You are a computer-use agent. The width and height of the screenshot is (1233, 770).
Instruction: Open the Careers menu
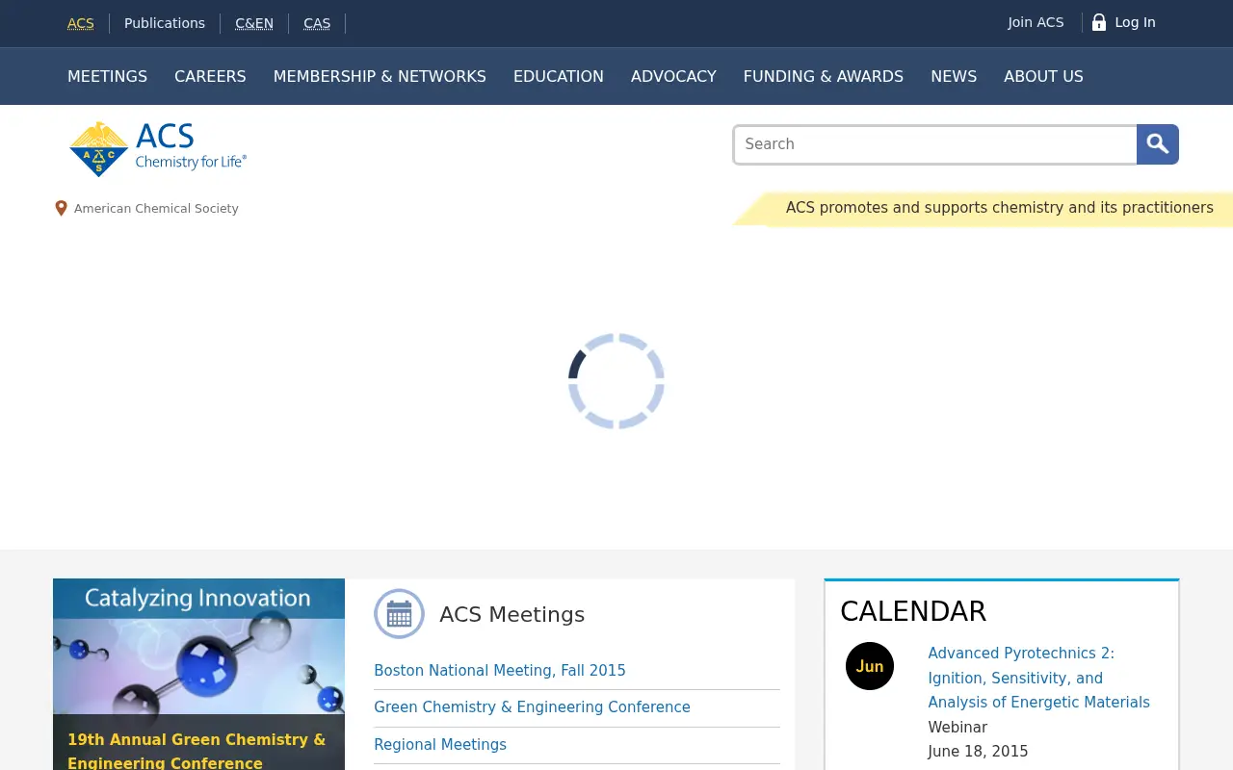pyautogui.click(x=210, y=76)
